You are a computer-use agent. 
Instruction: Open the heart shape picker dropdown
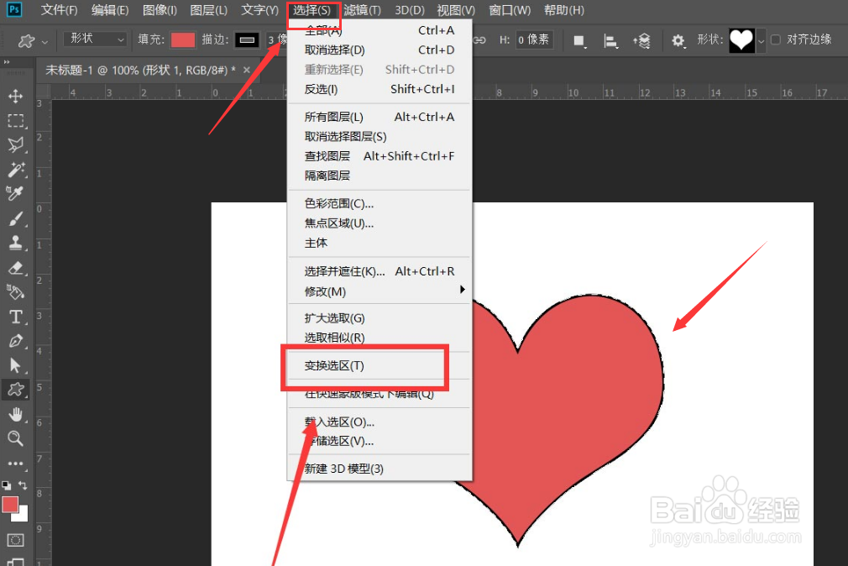click(761, 40)
